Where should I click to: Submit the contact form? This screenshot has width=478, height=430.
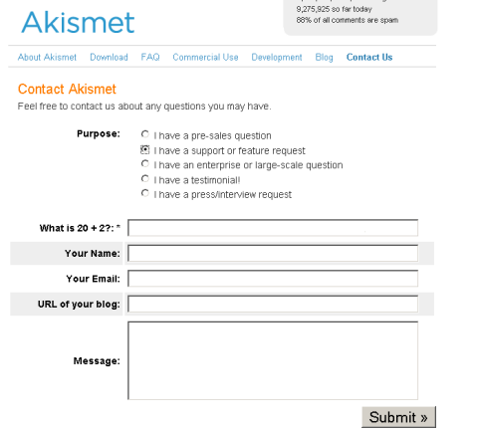[x=398, y=417]
